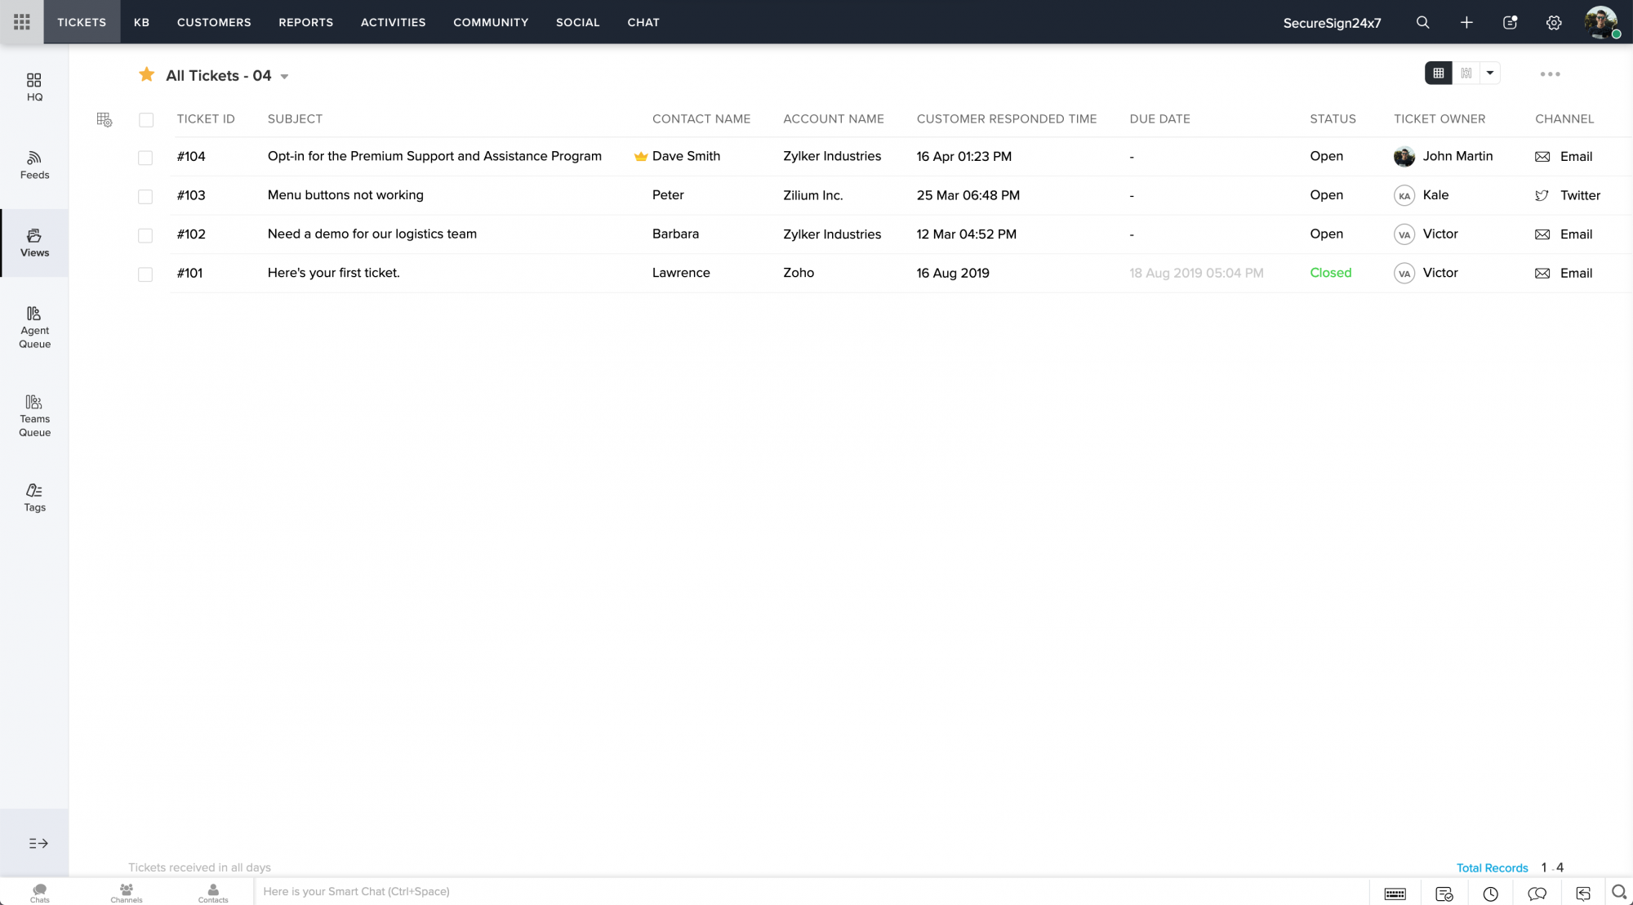Select checkbox for ticket #104
The height and width of the screenshot is (905, 1633).
tap(145, 158)
